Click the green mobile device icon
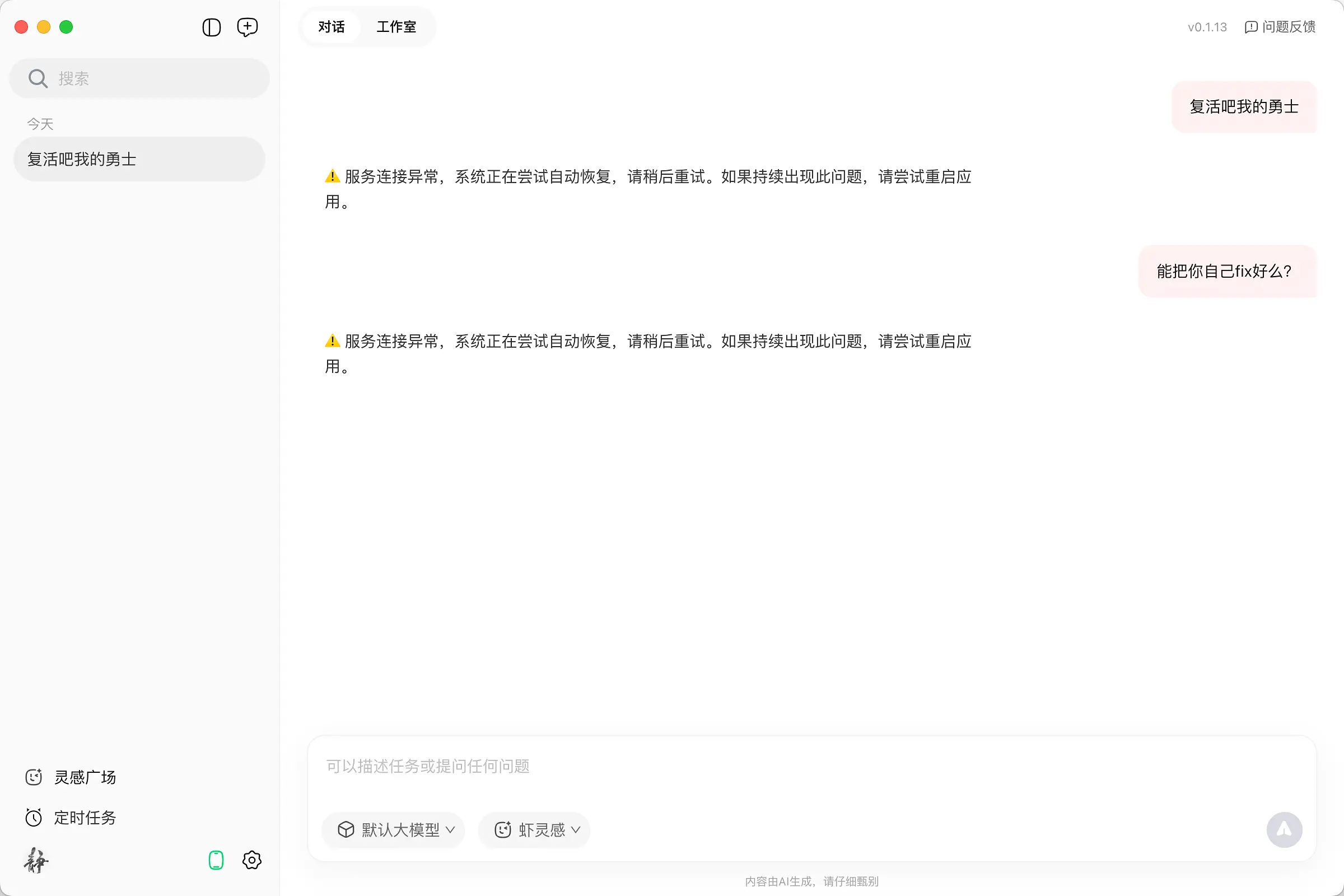The image size is (1344, 896). point(216,860)
